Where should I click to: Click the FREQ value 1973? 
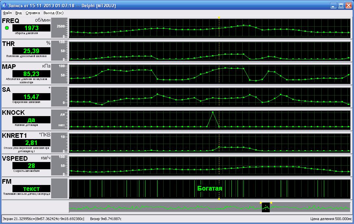[x=31, y=28]
